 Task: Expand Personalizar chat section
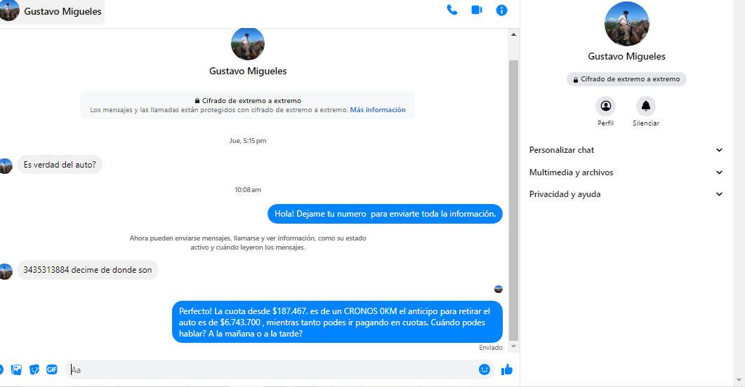tap(626, 150)
